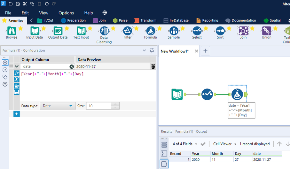The image size is (290, 169).
Task: Select the Union tool
Action: (x=267, y=33)
